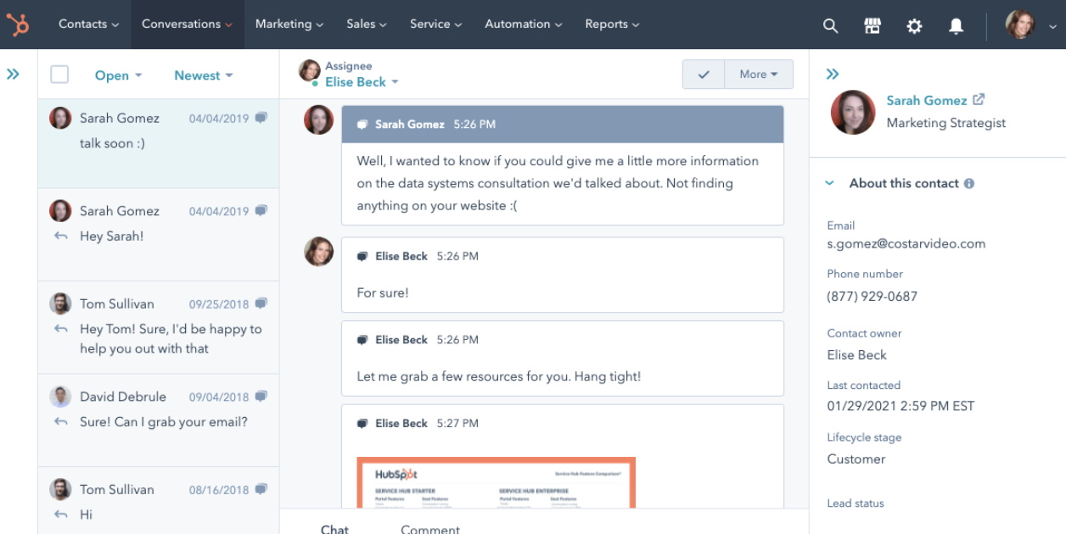The image size is (1066, 534).
Task: Click the external link icon beside Sarah Gomez
Action: 979,99
